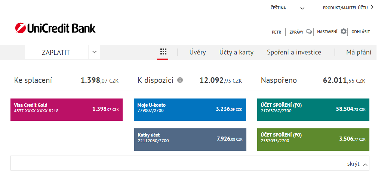Screen dimensions: 378x172
Task: Click the Ke splacení total 1.398,07 CZK
Action: [x=99, y=80]
